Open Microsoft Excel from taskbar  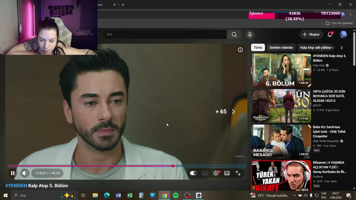click(x=130, y=195)
